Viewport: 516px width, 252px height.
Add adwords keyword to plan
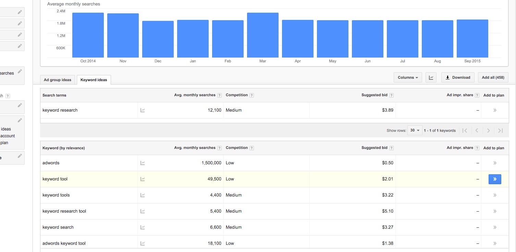pyautogui.click(x=495, y=163)
